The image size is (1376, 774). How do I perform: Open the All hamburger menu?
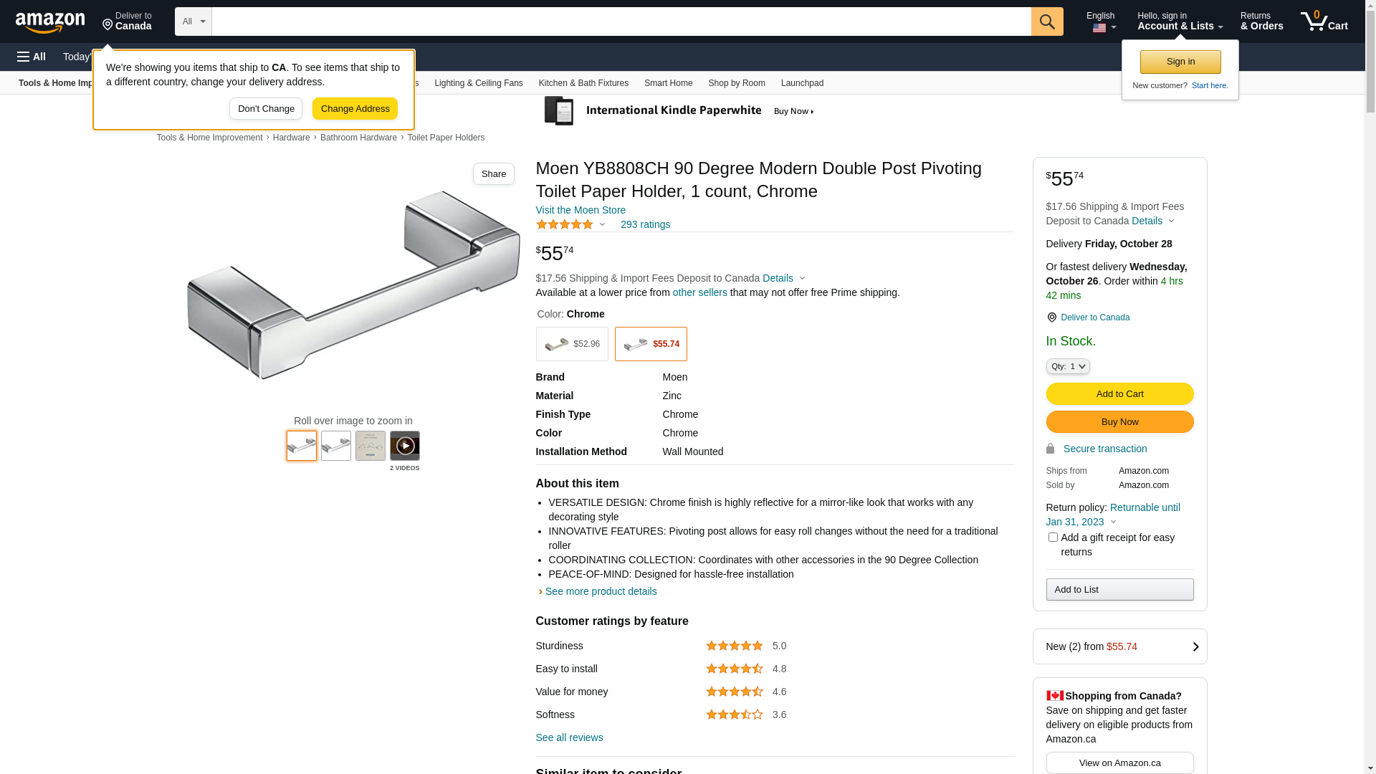click(x=32, y=57)
